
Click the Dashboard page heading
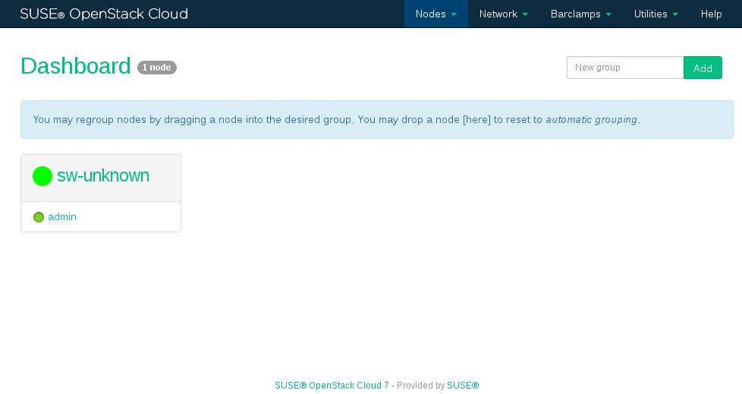(76, 67)
